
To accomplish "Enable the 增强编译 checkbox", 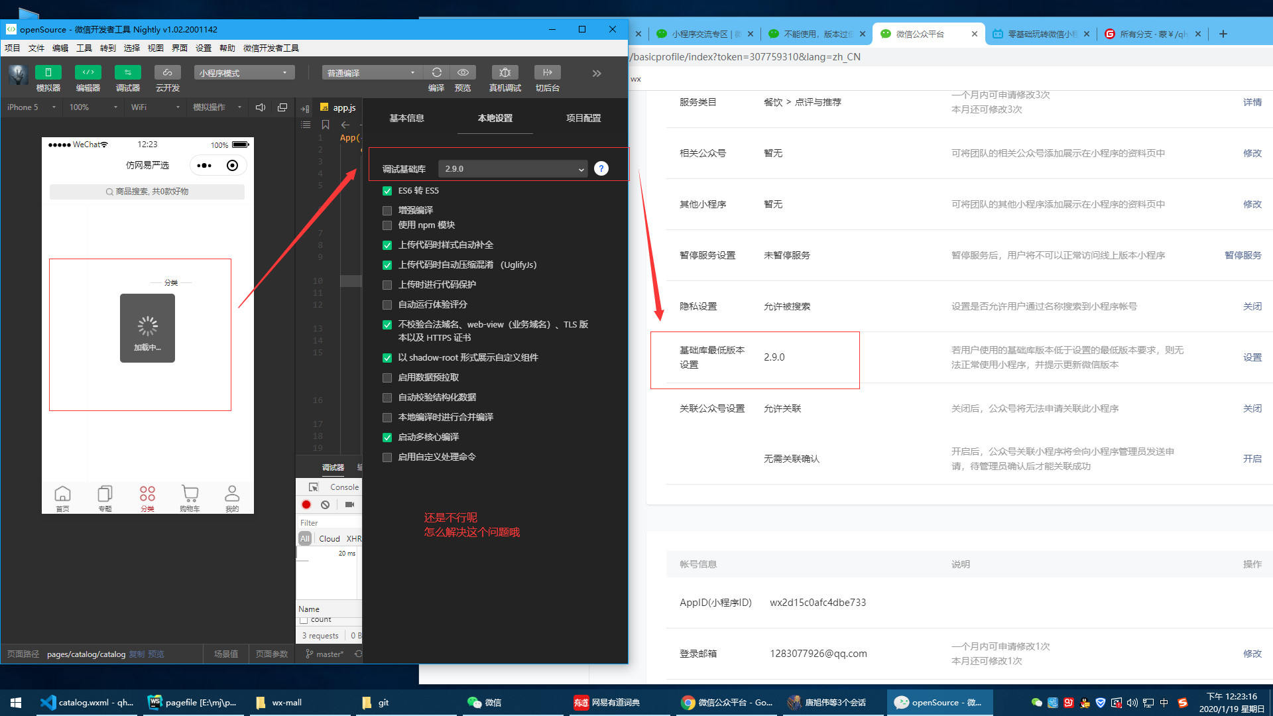I will tap(387, 211).
